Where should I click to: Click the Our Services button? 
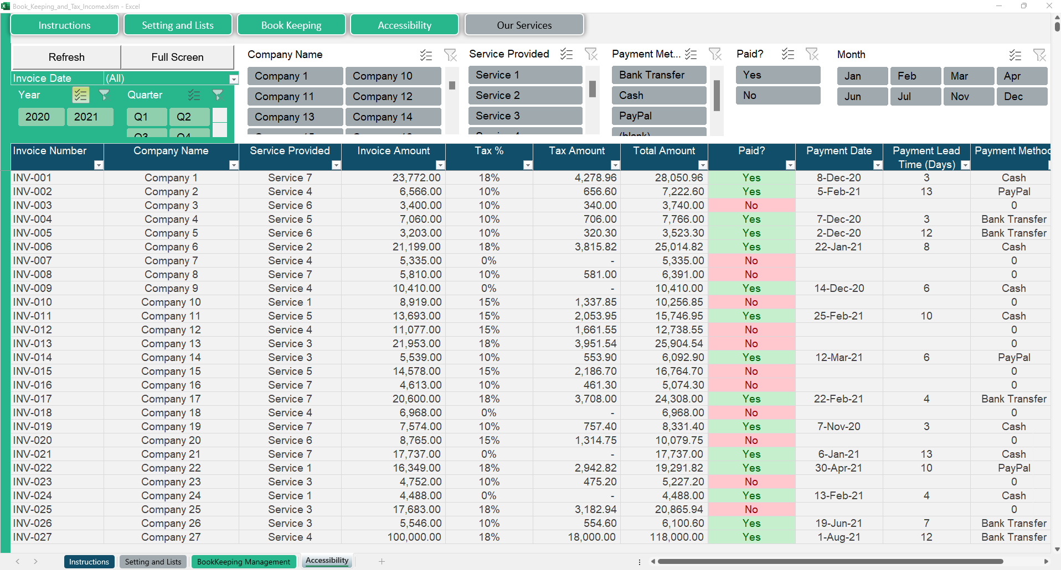pyautogui.click(x=524, y=25)
